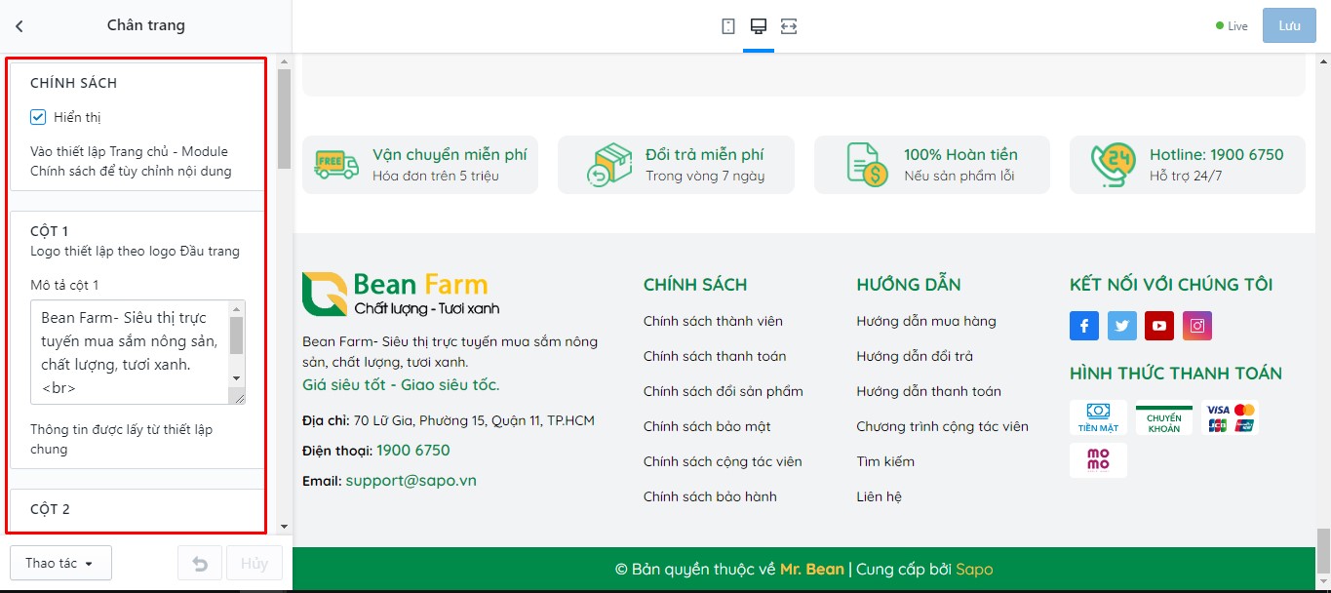1331x593 pixels.
Task: Click the MoMo payment icon
Action: pos(1098,460)
